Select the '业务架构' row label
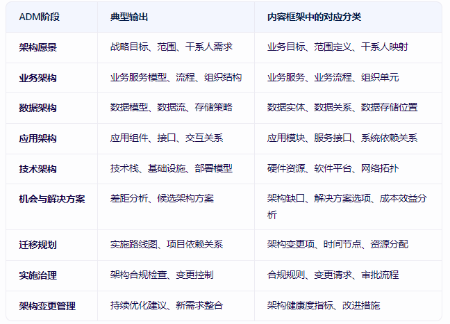This screenshot has height=324, width=450. click(38, 78)
